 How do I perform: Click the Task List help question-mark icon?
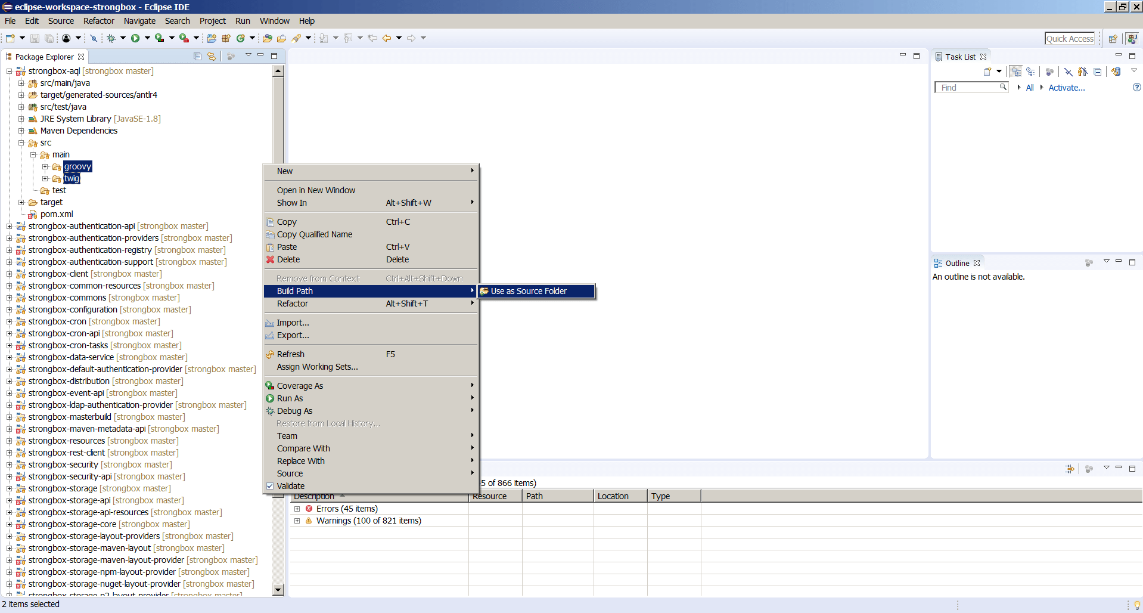coord(1136,87)
